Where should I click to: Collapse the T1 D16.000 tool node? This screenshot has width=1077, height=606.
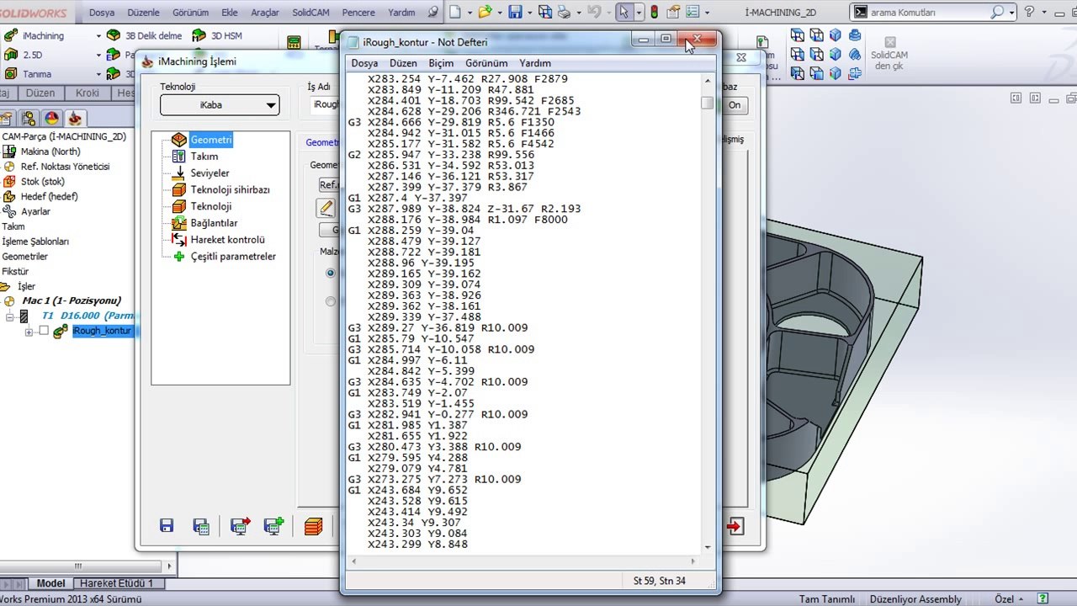(9, 316)
